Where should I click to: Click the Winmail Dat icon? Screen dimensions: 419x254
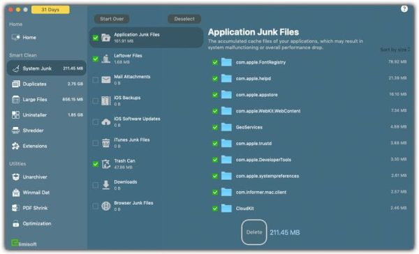pos(16,193)
